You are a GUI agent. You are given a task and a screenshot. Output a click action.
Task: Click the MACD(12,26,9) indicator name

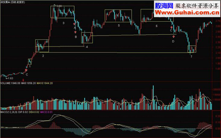9,112
